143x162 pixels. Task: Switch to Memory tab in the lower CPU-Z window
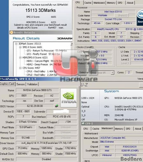pos(119,129)
